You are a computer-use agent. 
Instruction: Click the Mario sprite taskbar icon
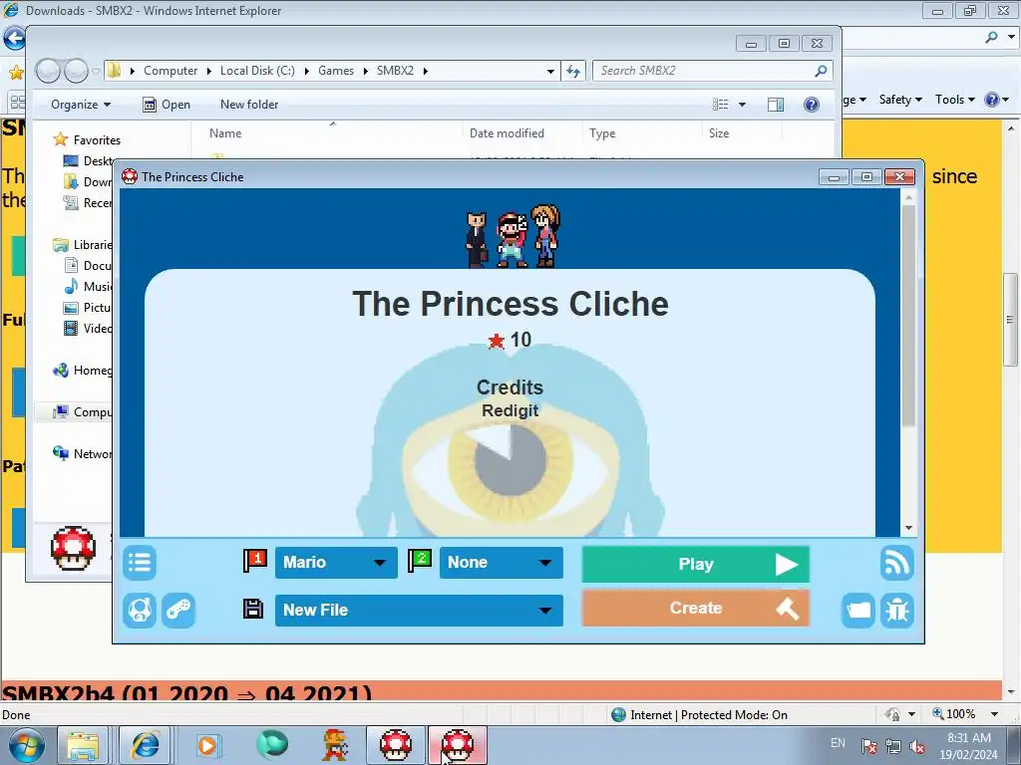point(335,745)
